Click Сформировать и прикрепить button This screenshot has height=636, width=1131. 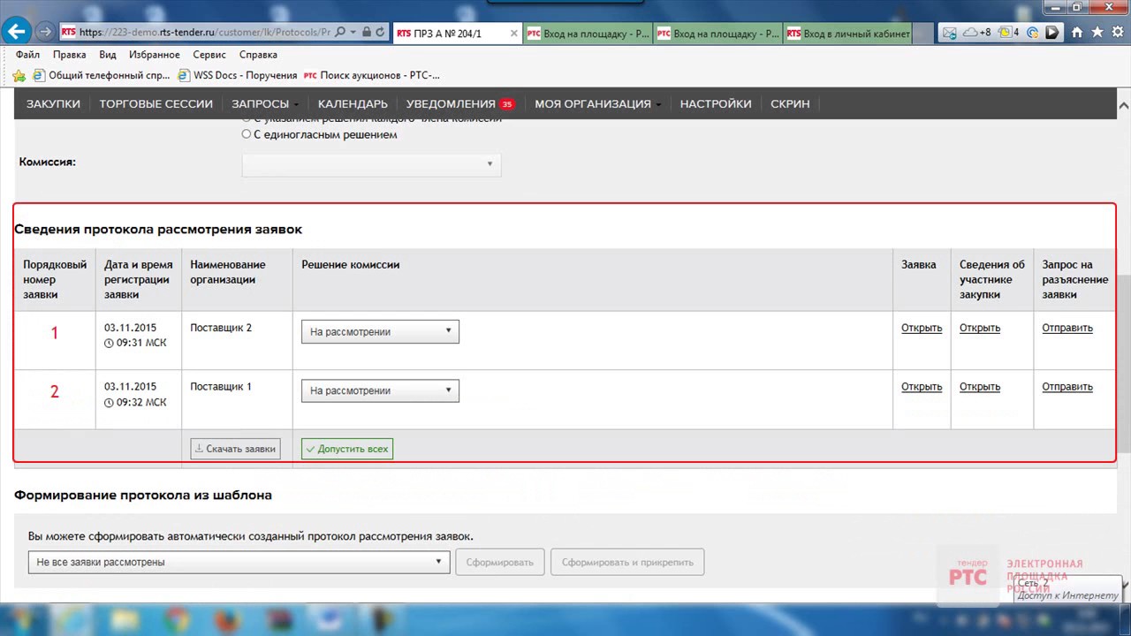coord(627,562)
